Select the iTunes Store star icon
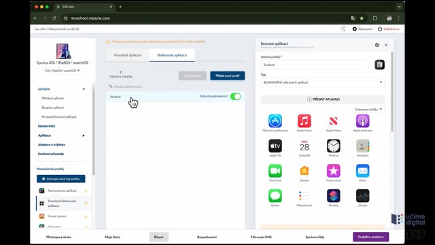Image resolution: width=435 pixels, height=245 pixels. (x=333, y=171)
